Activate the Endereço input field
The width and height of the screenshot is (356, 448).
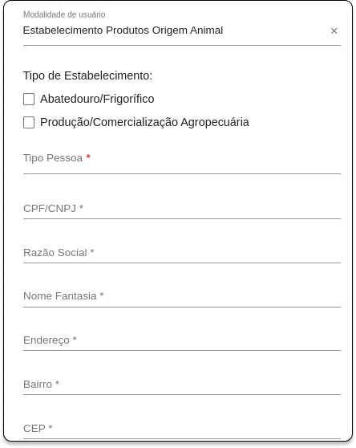pos(182,340)
